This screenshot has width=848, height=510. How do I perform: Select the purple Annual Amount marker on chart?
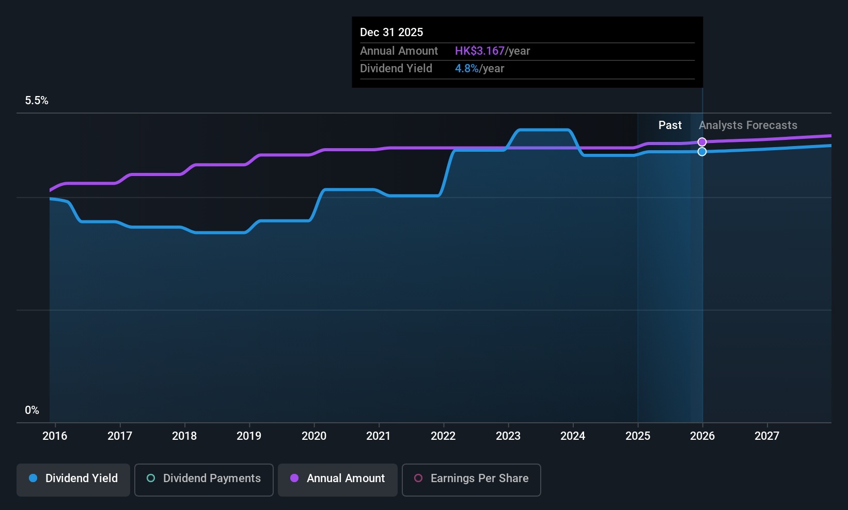point(702,141)
